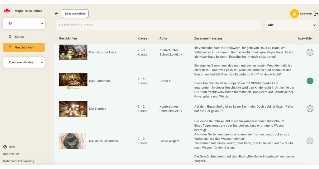Select the radio button for Der Eierdieb
The height and width of the screenshot is (169, 319).
coord(310,109)
